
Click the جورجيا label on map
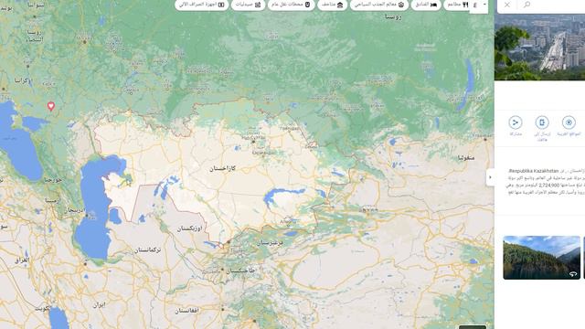[53, 180]
